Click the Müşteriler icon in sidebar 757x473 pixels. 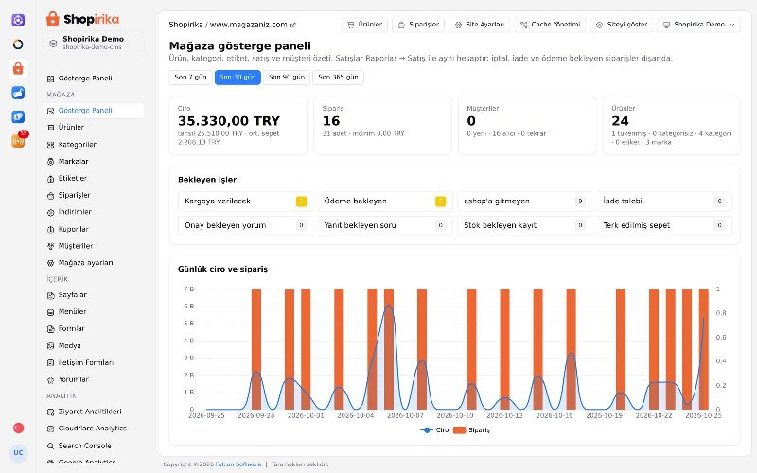pos(51,246)
